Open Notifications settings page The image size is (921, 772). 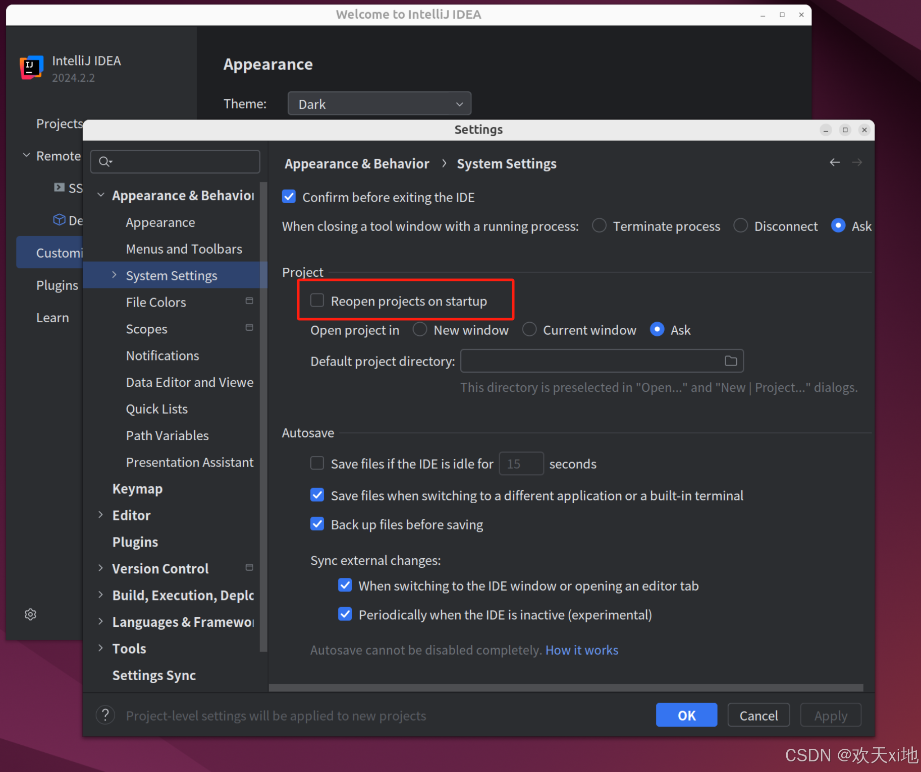point(162,355)
